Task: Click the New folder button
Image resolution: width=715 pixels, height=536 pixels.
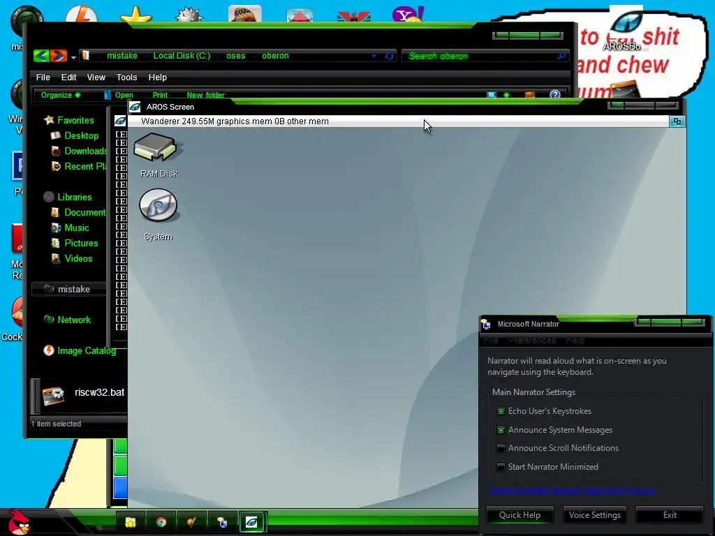Action: (x=206, y=95)
